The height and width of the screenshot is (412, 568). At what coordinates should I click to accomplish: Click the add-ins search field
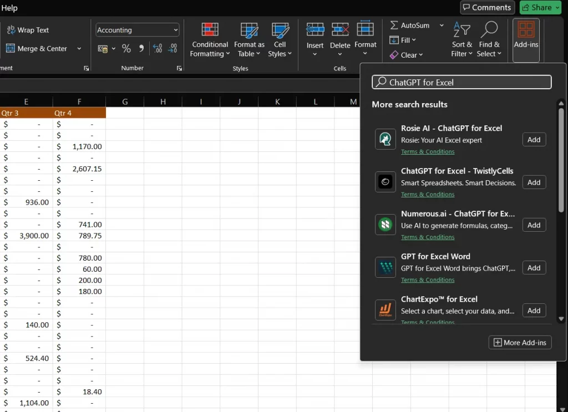point(461,82)
